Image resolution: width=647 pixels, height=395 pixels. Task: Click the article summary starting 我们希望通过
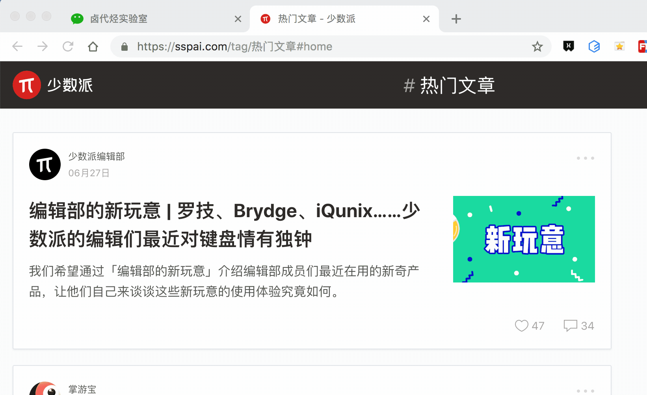coord(224,281)
